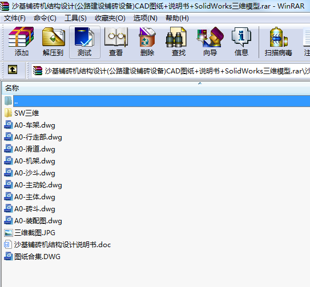Click the A0-行走部.dwg file icon
Screen dimensions: 310x287
click(x=9, y=137)
